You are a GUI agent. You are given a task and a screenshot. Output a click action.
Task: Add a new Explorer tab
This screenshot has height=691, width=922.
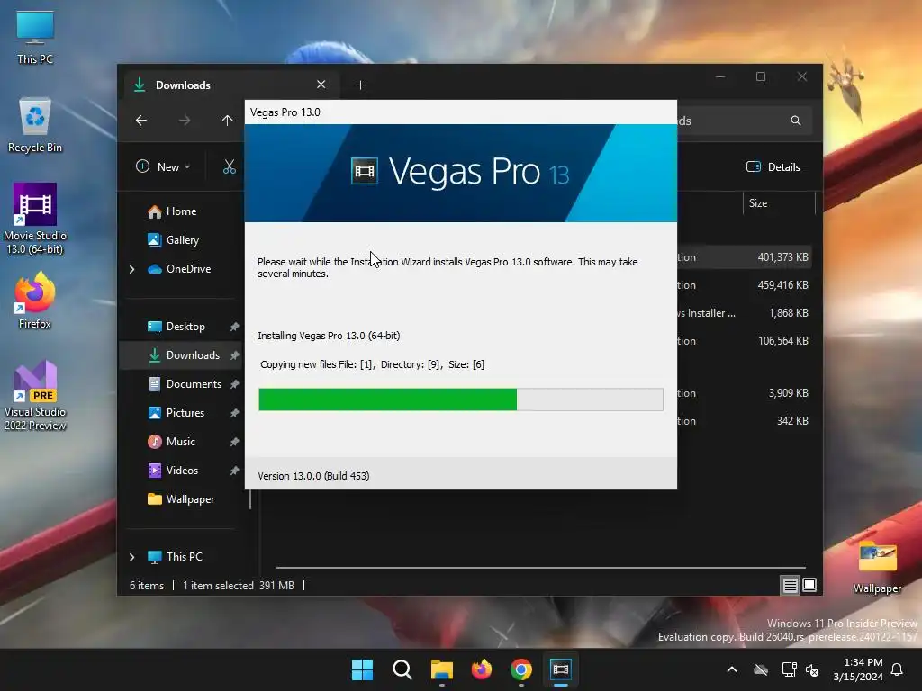tap(360, 85)
